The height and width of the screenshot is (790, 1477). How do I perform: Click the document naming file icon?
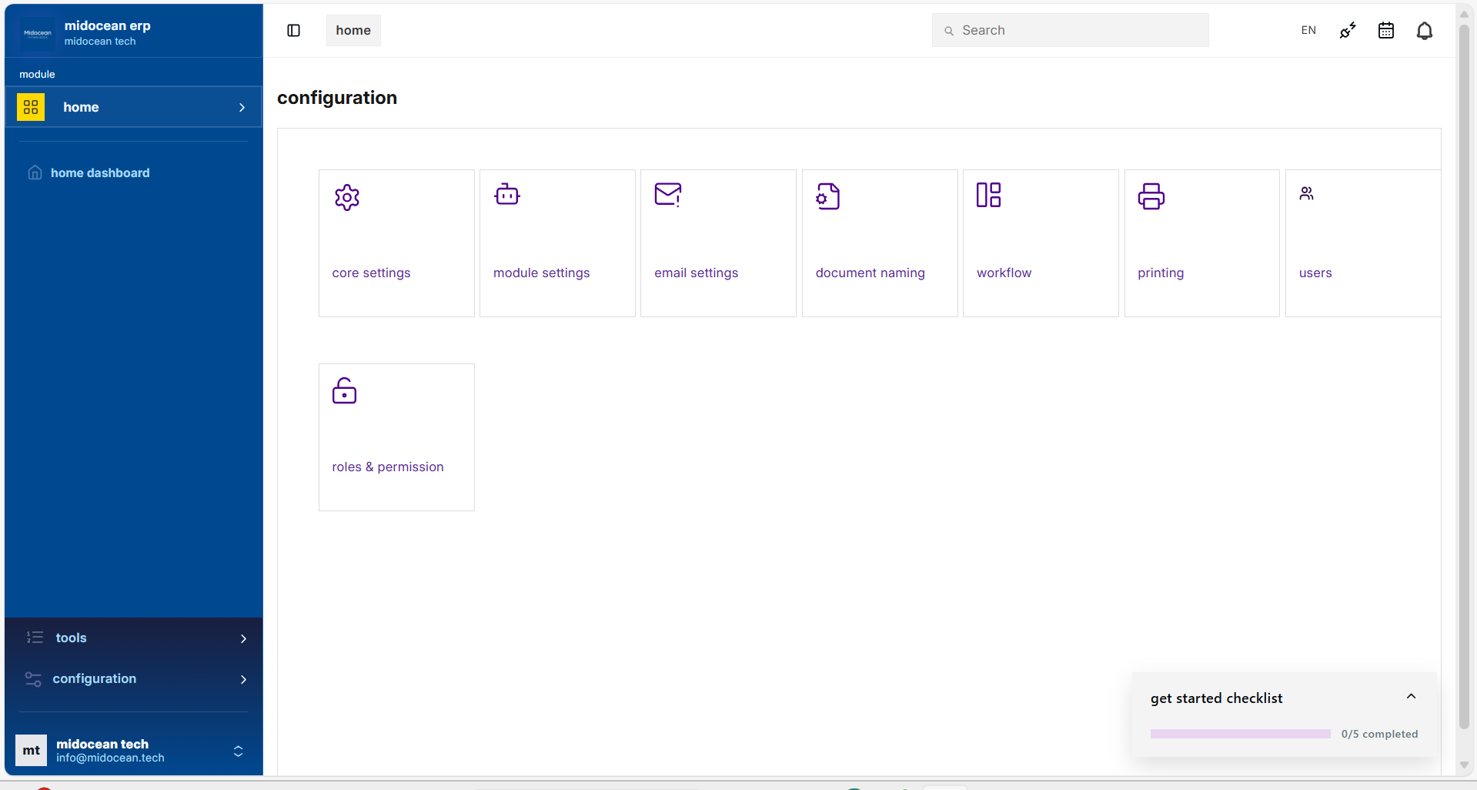click(x=828, y=196)
